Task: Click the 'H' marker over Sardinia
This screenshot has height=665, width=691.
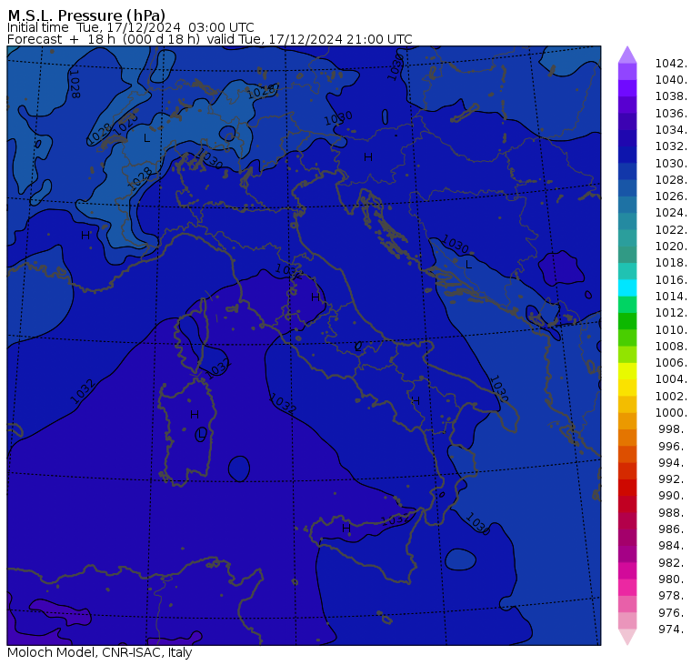Action: [x=195, y=415]
